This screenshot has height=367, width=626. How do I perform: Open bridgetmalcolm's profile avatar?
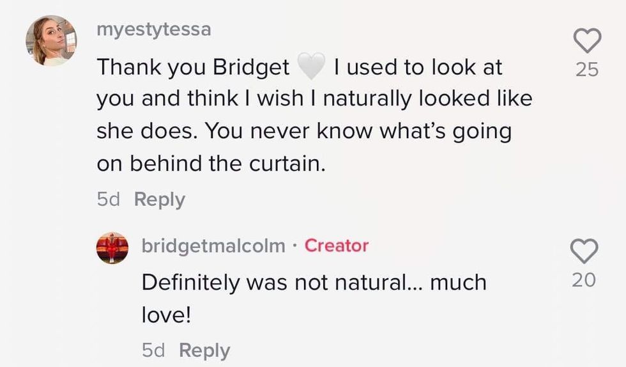(x=112, y=248)
